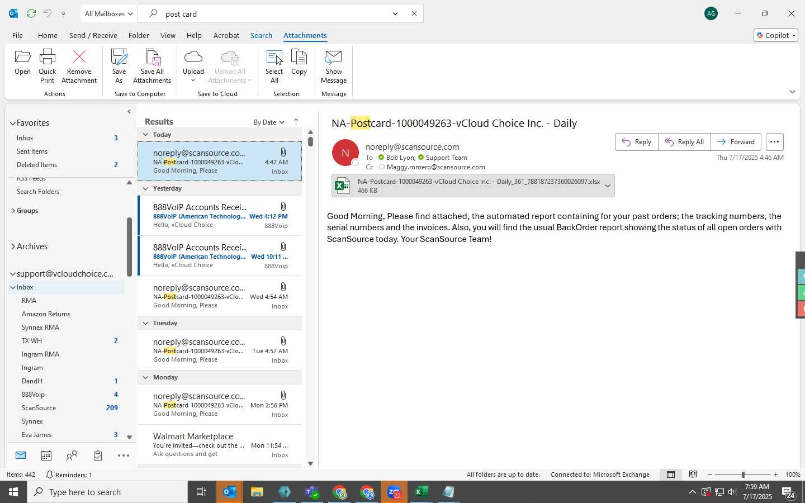Click Save All Attachments
Image resolution: width=805 pixels, height=503 pixels.
tap(152, 66)
